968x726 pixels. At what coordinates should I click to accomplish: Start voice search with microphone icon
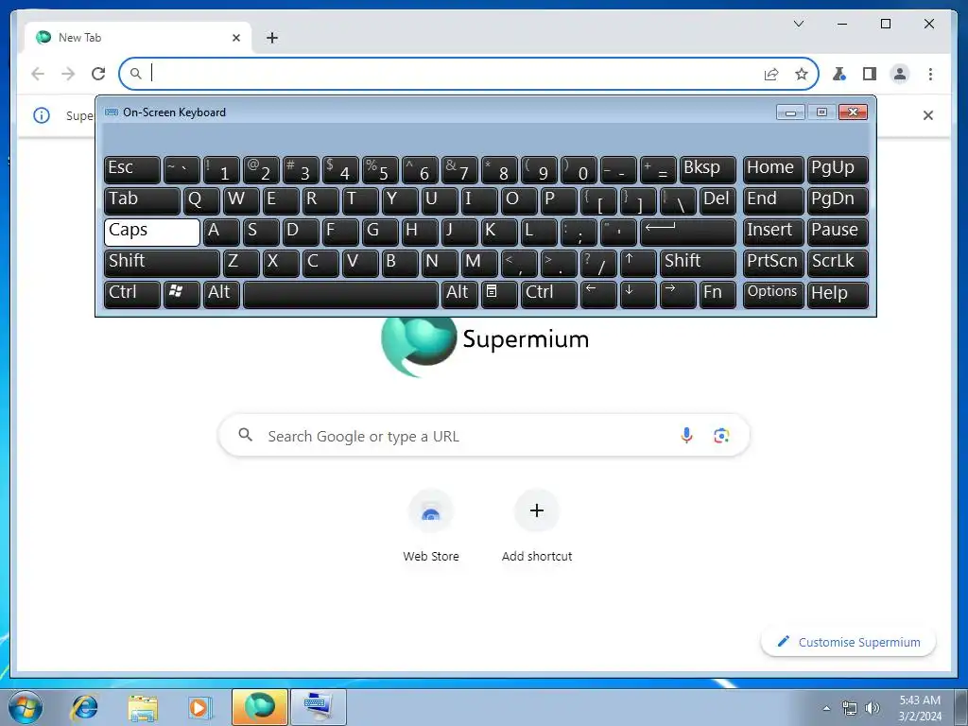686,435
